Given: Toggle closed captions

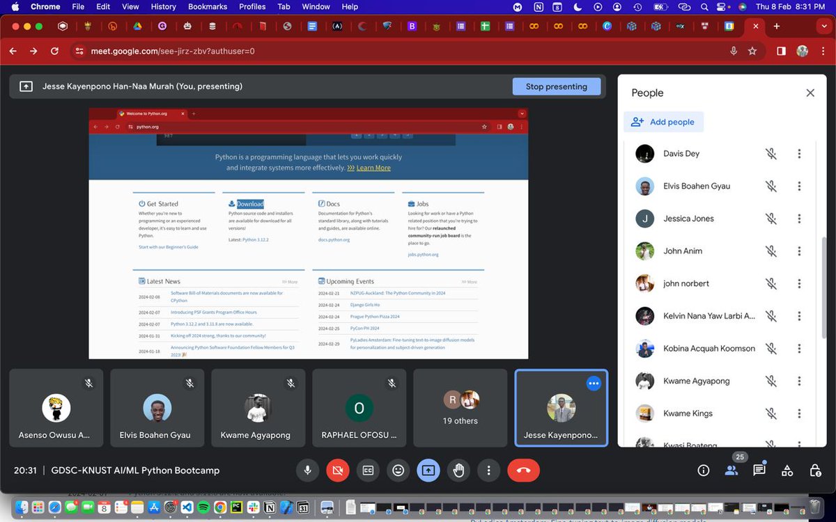Looking at the screenshot, I should pyautogui.click(x=368, y=470).
